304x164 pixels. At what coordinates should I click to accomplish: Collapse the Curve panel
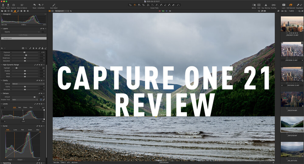[x=1, y=126]
